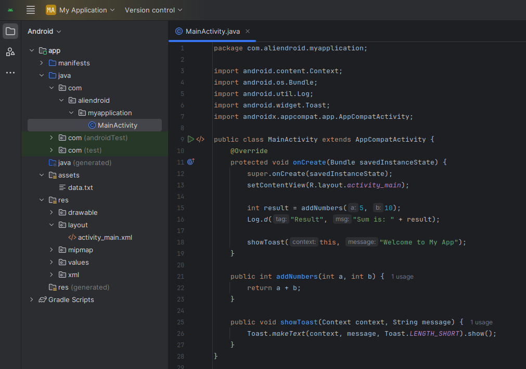Click the values folder icon
This screenshot has height=369, width=526.
pos(62,262)
